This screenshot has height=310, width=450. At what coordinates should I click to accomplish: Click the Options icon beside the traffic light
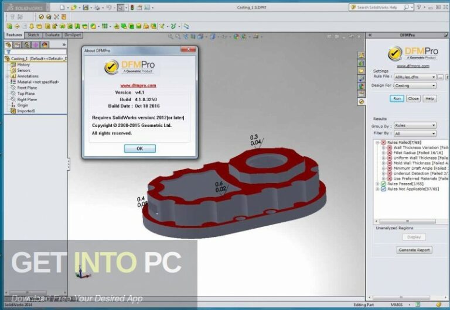tap(139, 8)
